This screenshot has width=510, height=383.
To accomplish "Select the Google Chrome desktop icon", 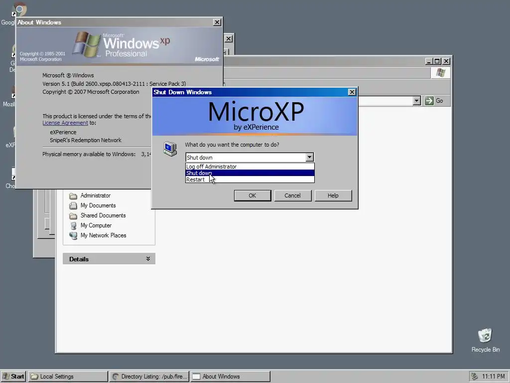I will pos(19,9).
